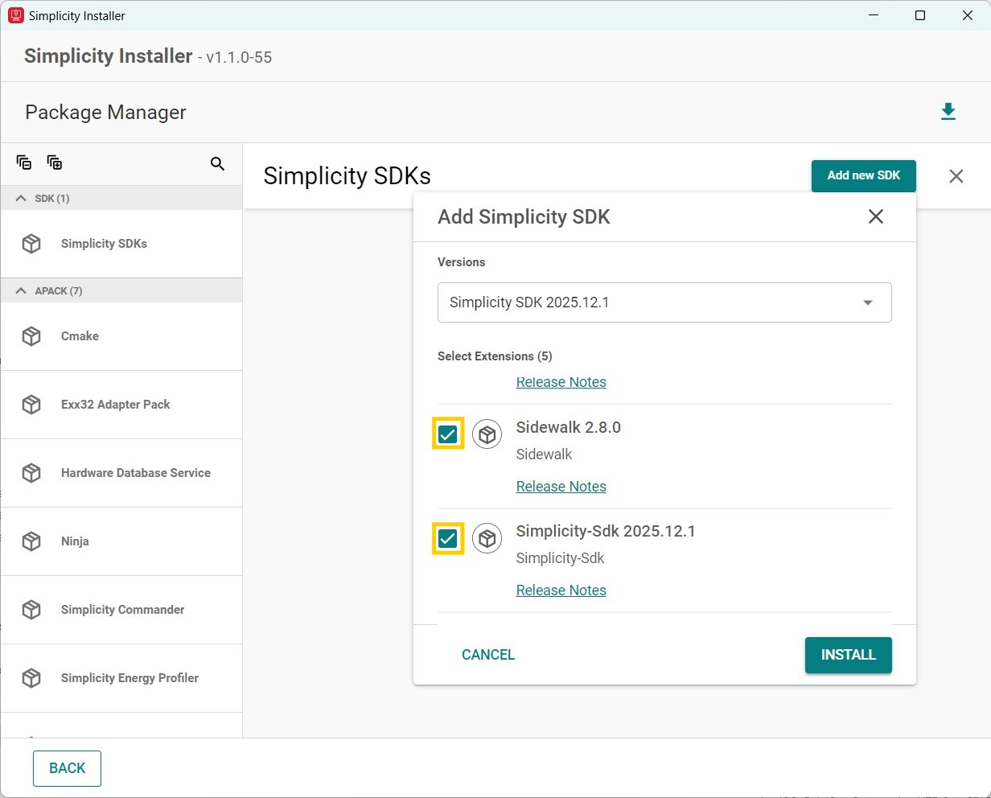The width and height of the screenshot is (991, 798).
Task: Open the Release Notes link under Sidewalk
Action: pyautogui.click(x=561, y=486)
